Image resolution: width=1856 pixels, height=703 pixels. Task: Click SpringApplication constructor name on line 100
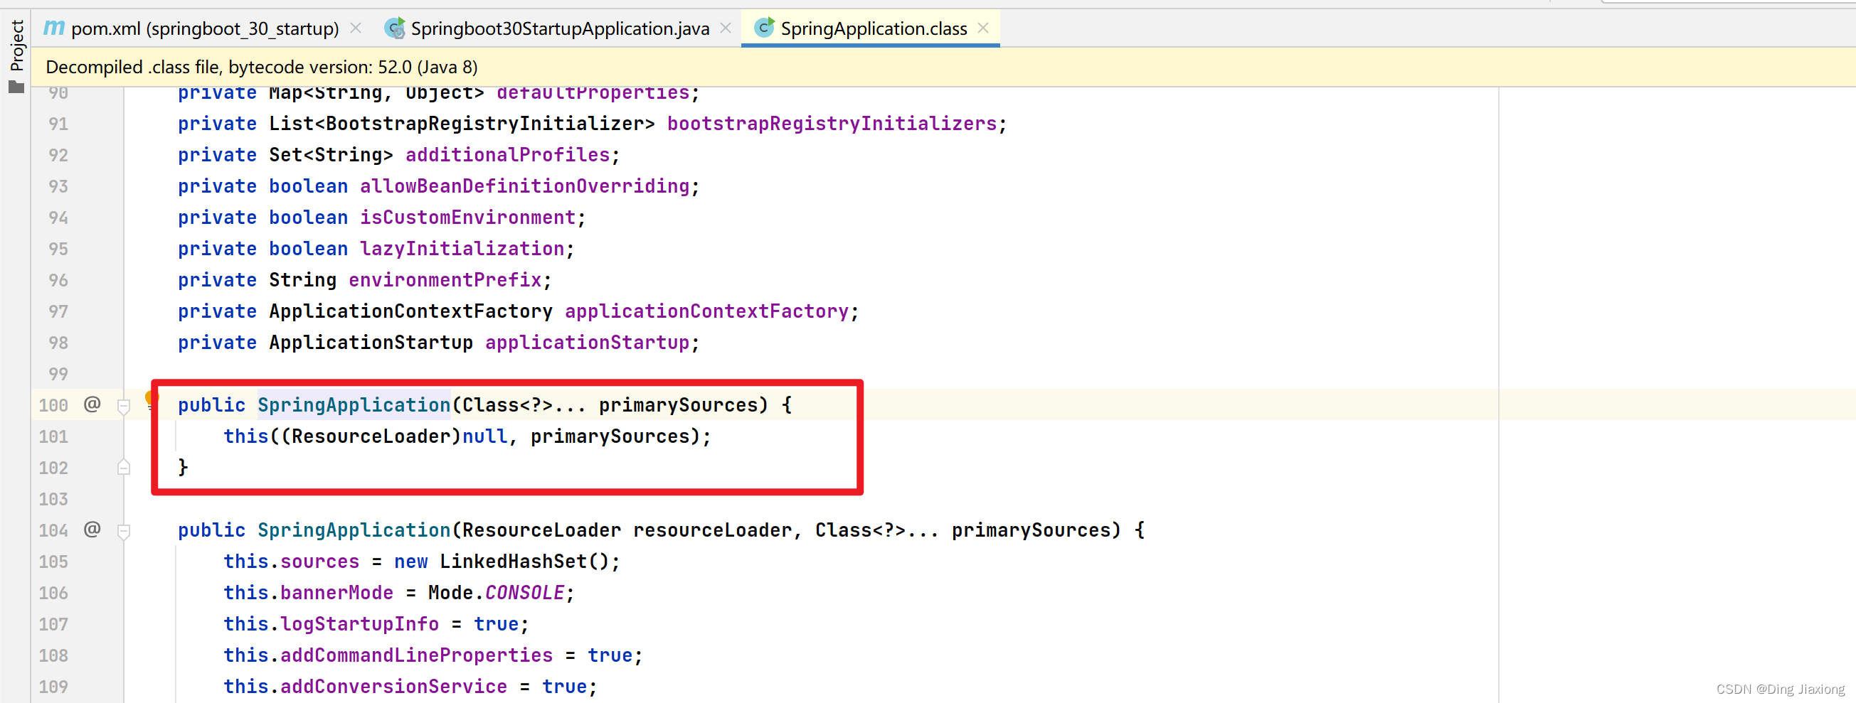tap(354, 404)
